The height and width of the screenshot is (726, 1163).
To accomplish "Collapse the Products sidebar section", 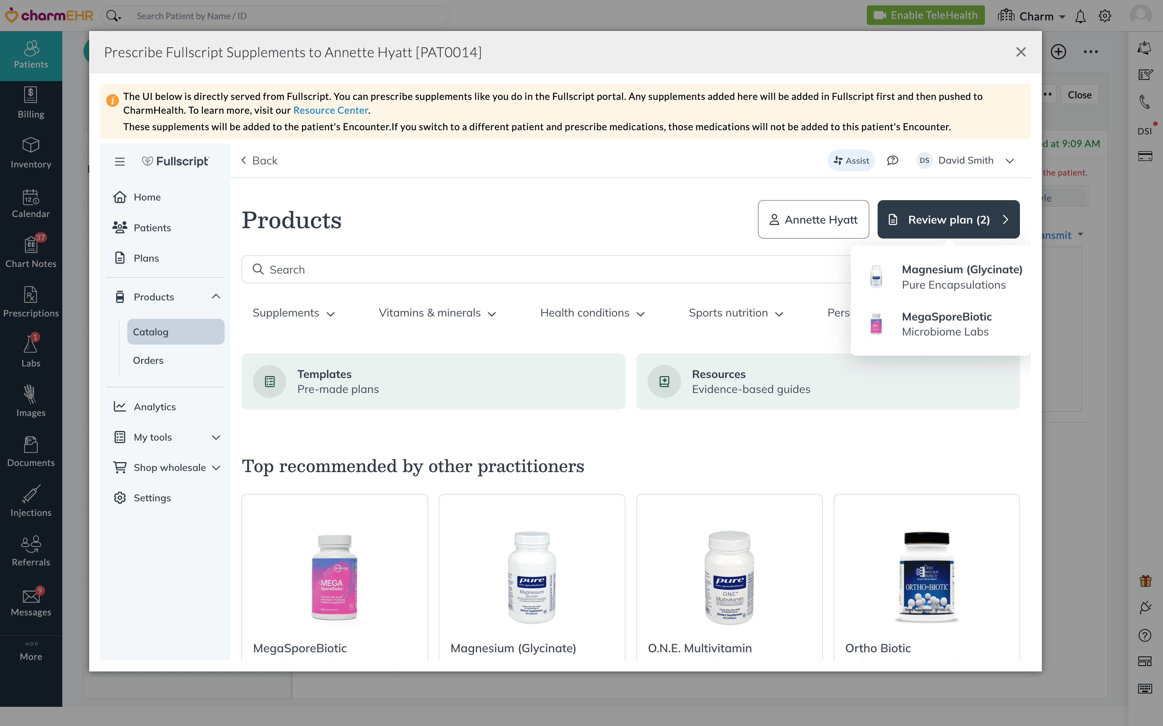I will 216,297.
